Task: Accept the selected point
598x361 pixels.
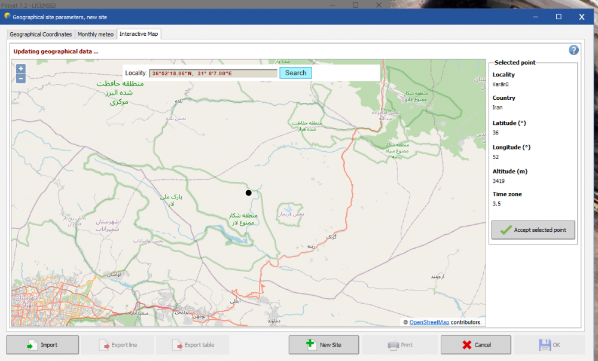Action: (x=533, y=230)
